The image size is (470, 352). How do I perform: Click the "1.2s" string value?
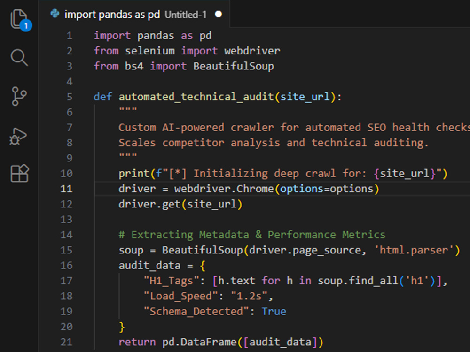[x=249, y=296]
